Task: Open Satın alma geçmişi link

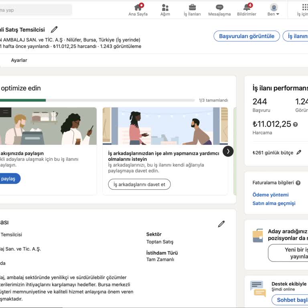Action: (x=274, y=203)
